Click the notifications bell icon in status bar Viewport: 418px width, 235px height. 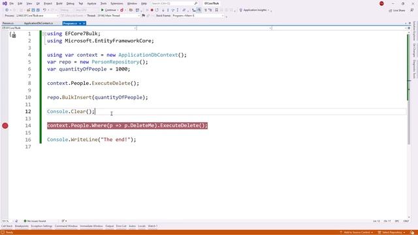(412, 232)
